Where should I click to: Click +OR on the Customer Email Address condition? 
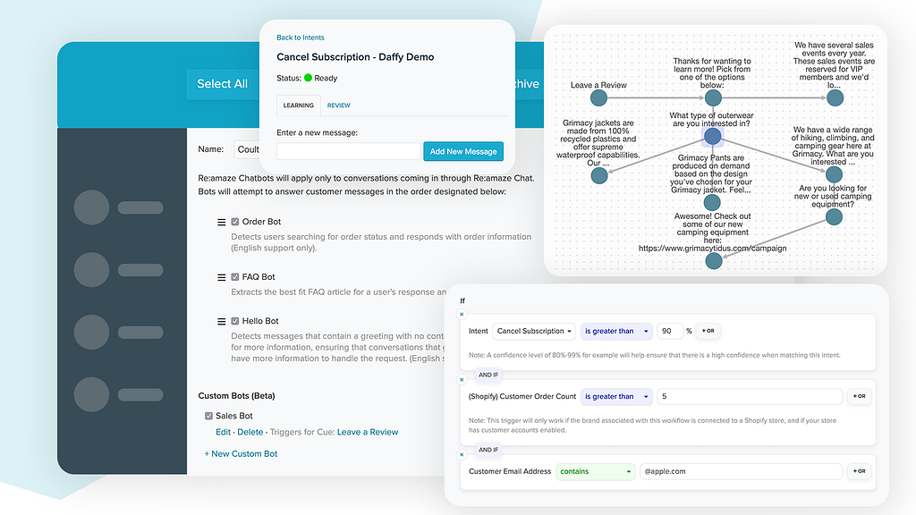pos(859,472)
